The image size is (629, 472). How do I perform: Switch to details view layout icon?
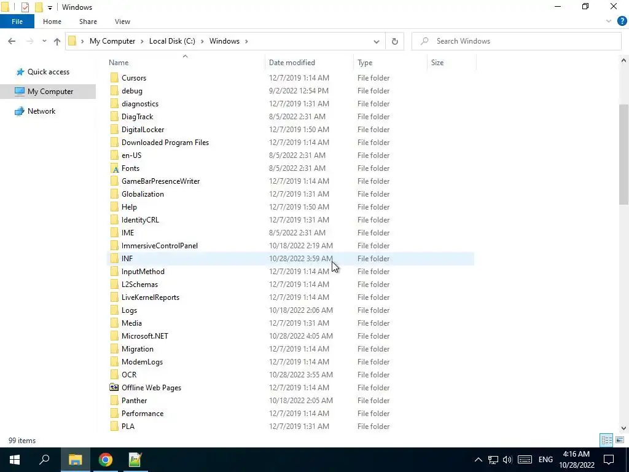click(x=606, y=440)
